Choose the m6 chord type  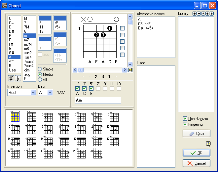29,49
